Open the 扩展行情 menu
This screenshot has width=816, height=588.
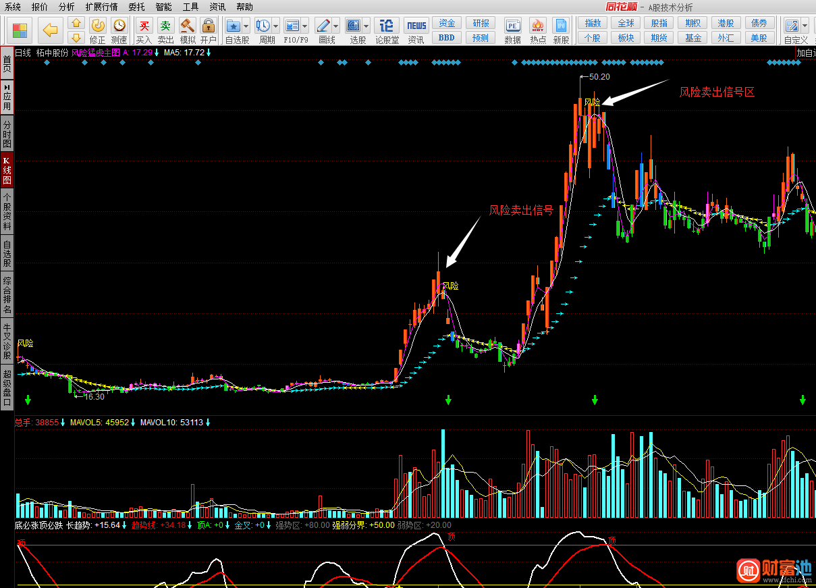pos(101,7)
